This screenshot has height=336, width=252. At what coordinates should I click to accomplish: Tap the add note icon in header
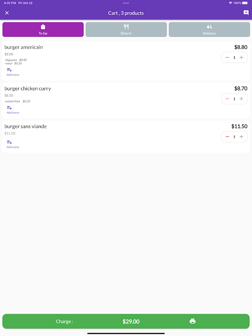(x=246, y=13)
